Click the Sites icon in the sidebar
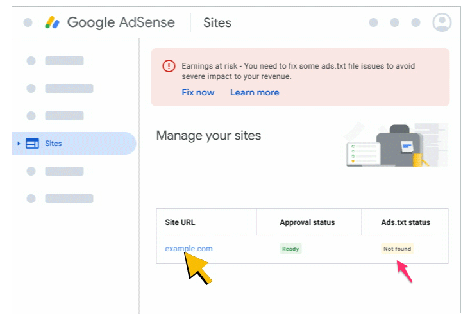This screenshot has width=470, height=321. [x=32, y=144]
